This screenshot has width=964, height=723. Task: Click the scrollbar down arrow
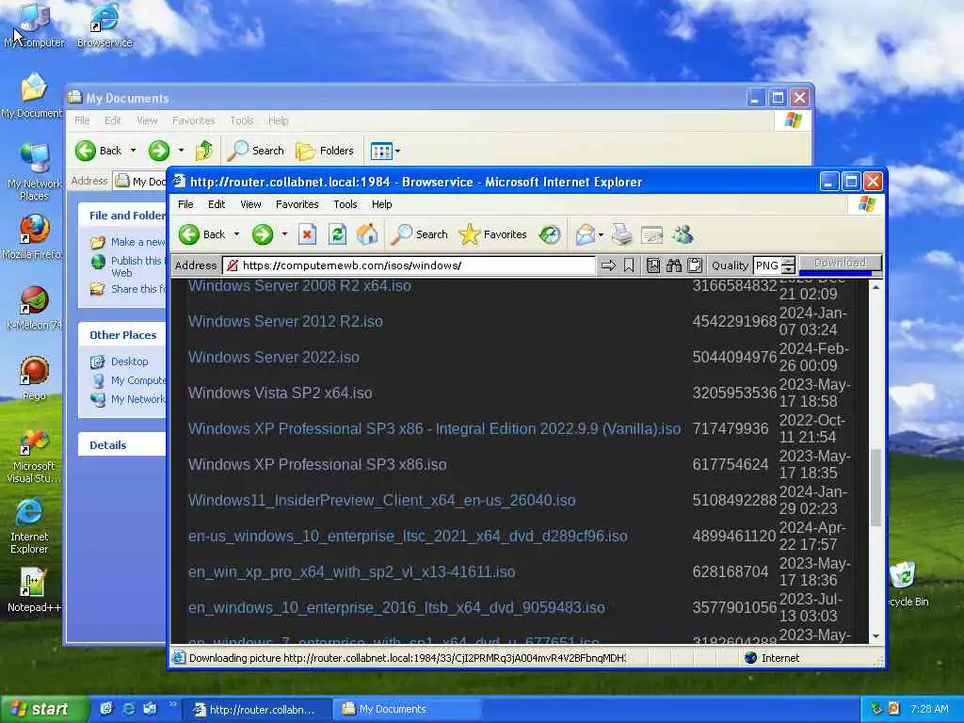pos(876,636)
